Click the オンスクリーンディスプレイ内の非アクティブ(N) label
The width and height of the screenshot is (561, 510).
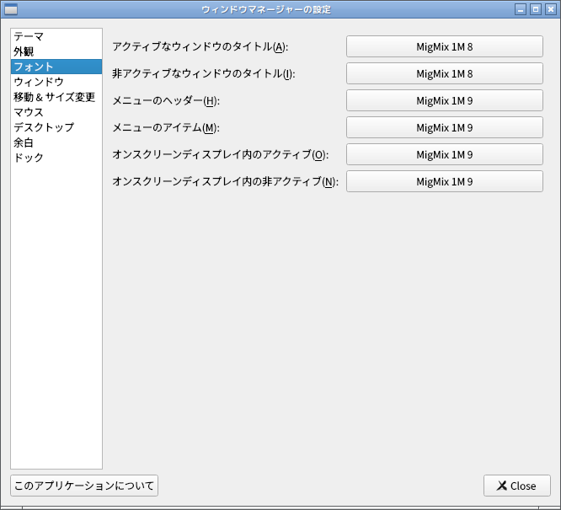(x=226, y=182)
